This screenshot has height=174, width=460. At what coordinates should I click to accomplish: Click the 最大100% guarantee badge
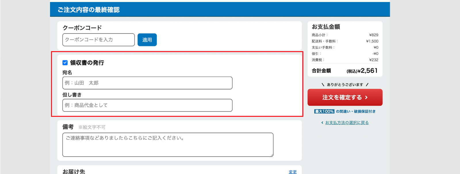click(x=324, y=112)
